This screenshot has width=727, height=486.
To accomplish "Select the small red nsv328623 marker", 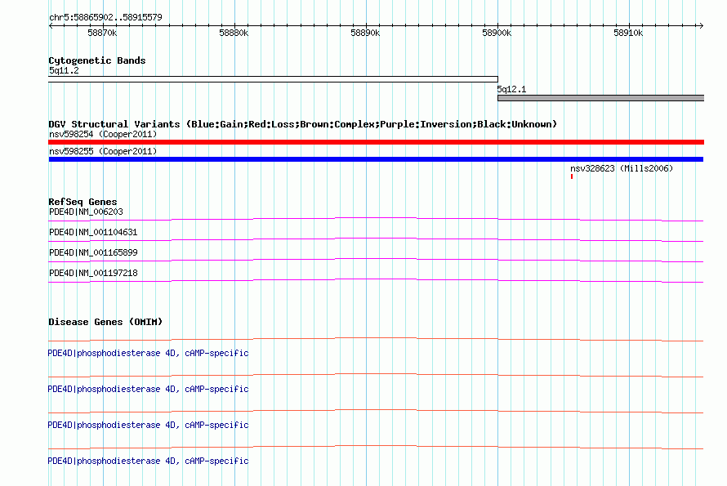I will 572,176.
